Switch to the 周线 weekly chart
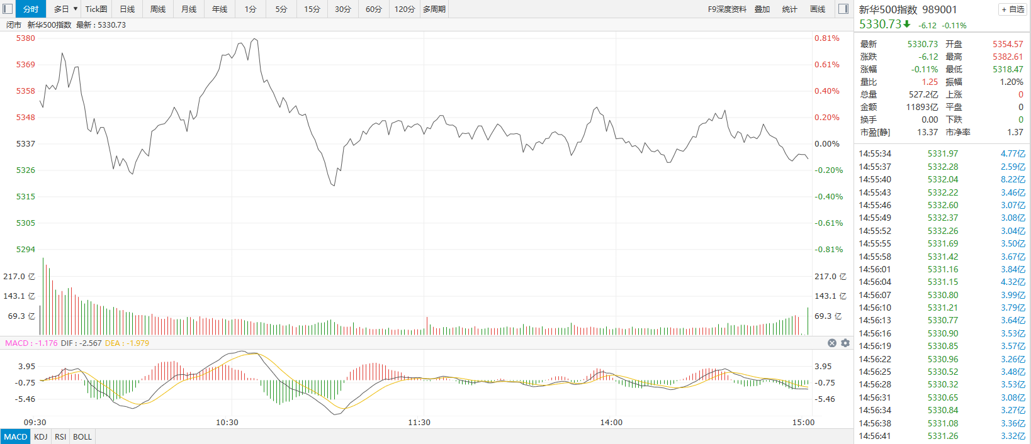The width and height of the screenshot is (1031, 444). pyautogui.click(x=158, y=9)
